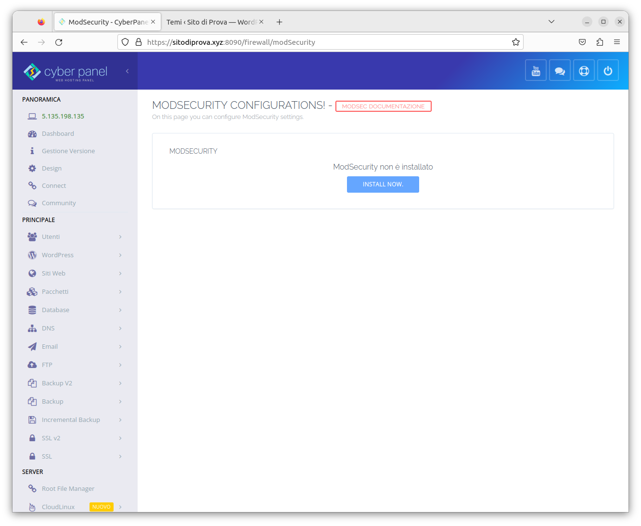Open Gestione Versione menu item
The image size is (641, 526).
point(68,151)
